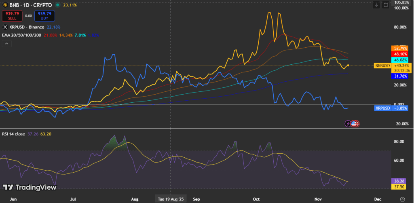
Task: Click the XRP logo beside XRPUSD
Action: (5, 27)
